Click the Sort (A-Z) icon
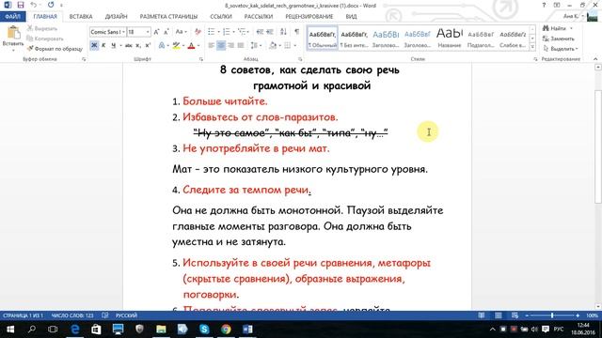 click(x=283, y=32)
